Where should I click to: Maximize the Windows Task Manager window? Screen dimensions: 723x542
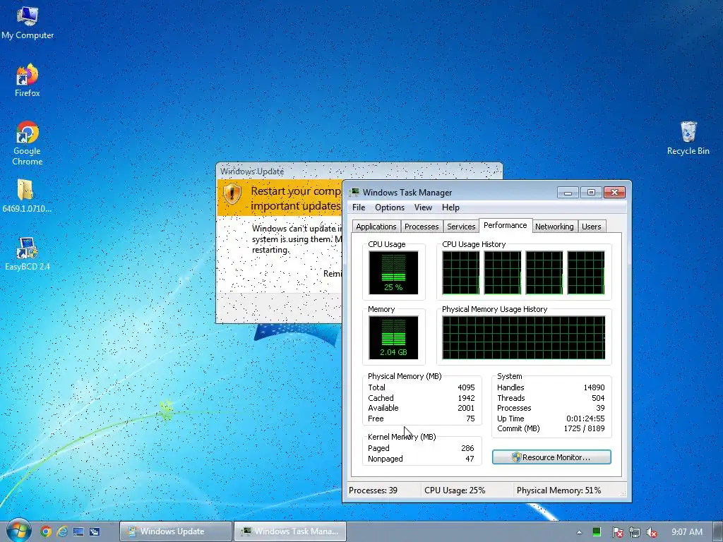[591, 192]
